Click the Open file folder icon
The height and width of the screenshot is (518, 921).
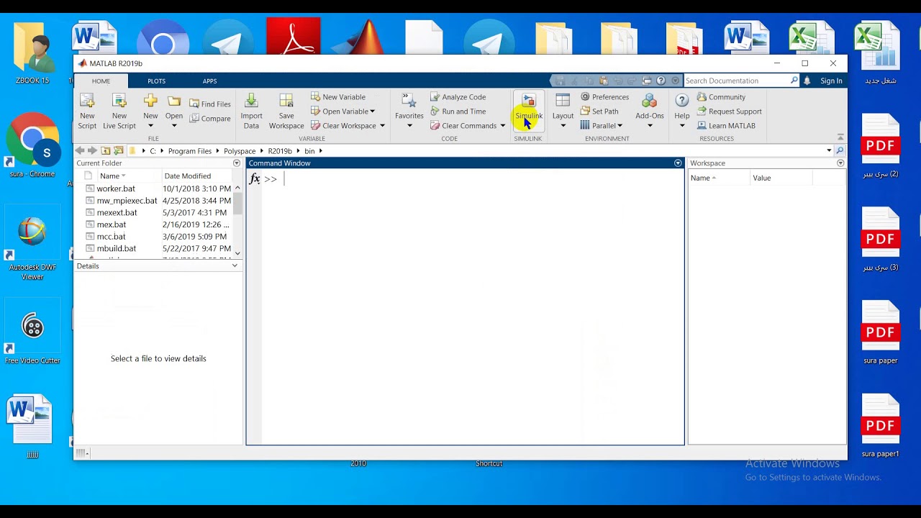(174, 101)
